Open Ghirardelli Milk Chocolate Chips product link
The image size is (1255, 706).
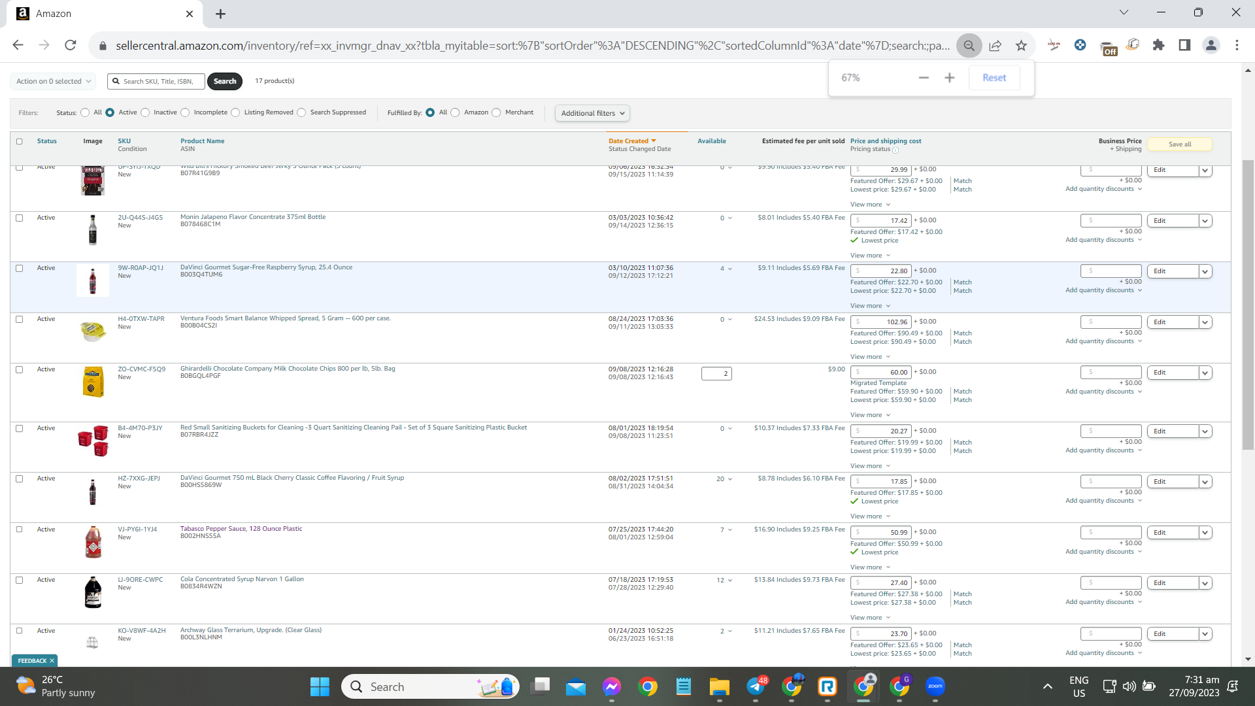288,369
